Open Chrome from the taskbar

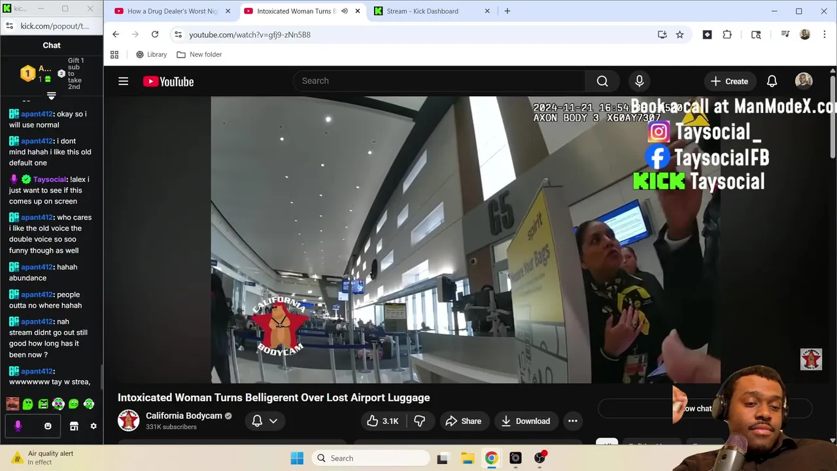coord(491,458)
